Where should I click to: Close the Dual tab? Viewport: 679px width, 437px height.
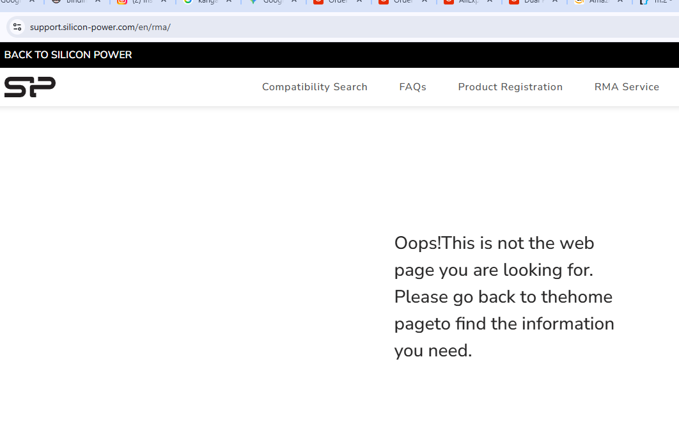(555, 2)
